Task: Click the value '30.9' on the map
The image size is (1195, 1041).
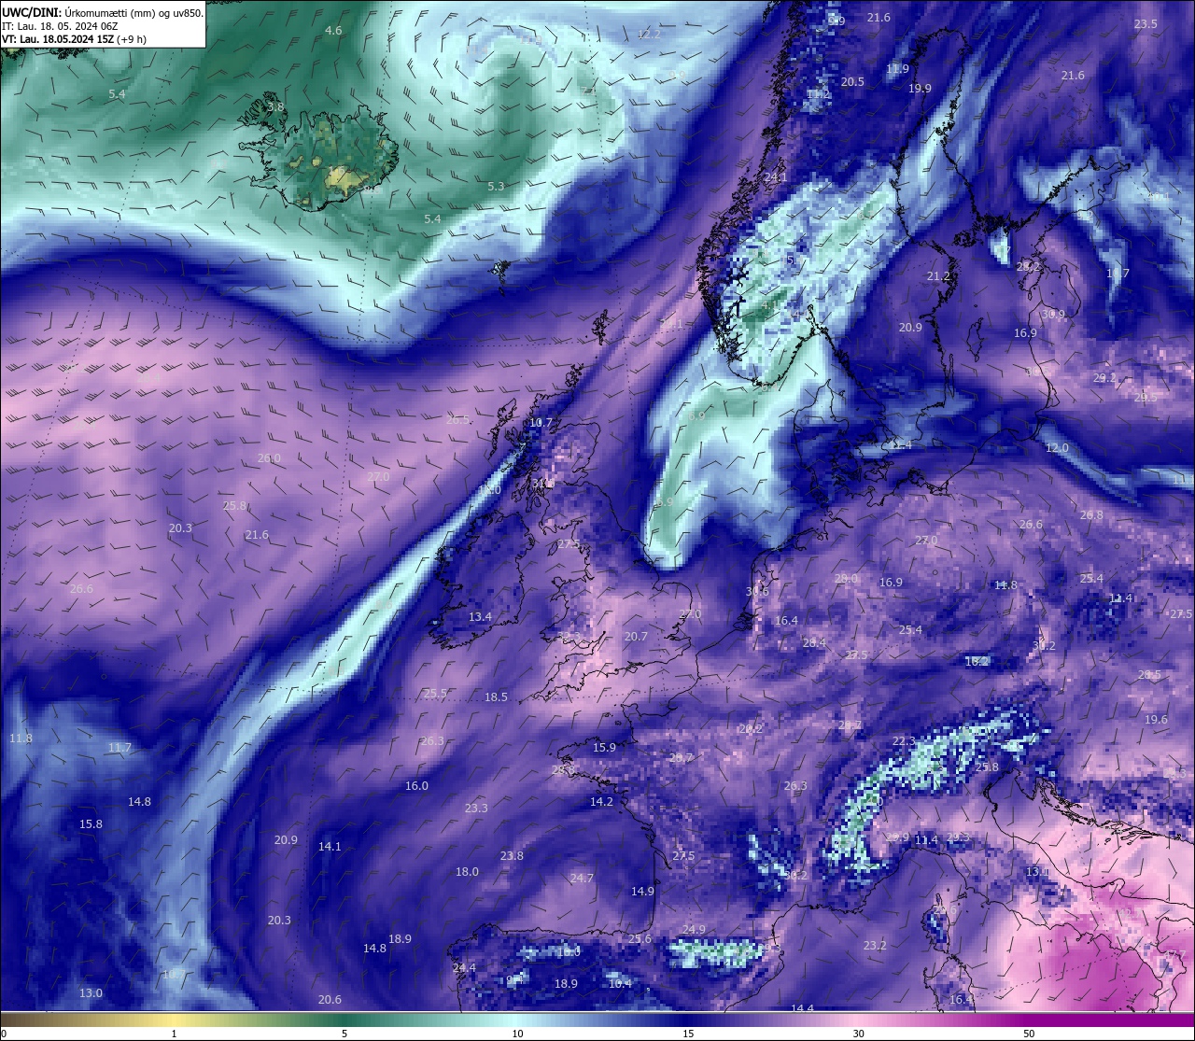Action: coord(1053,315)
